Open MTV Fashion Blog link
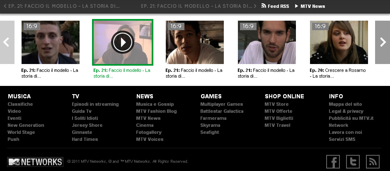Screen dimensions: 390x171 click(x=156, y=111)
